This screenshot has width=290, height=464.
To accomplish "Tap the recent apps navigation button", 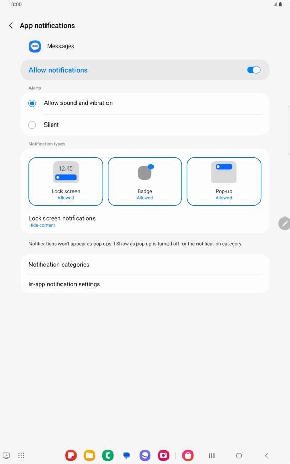I will click(x=212, y=455).
